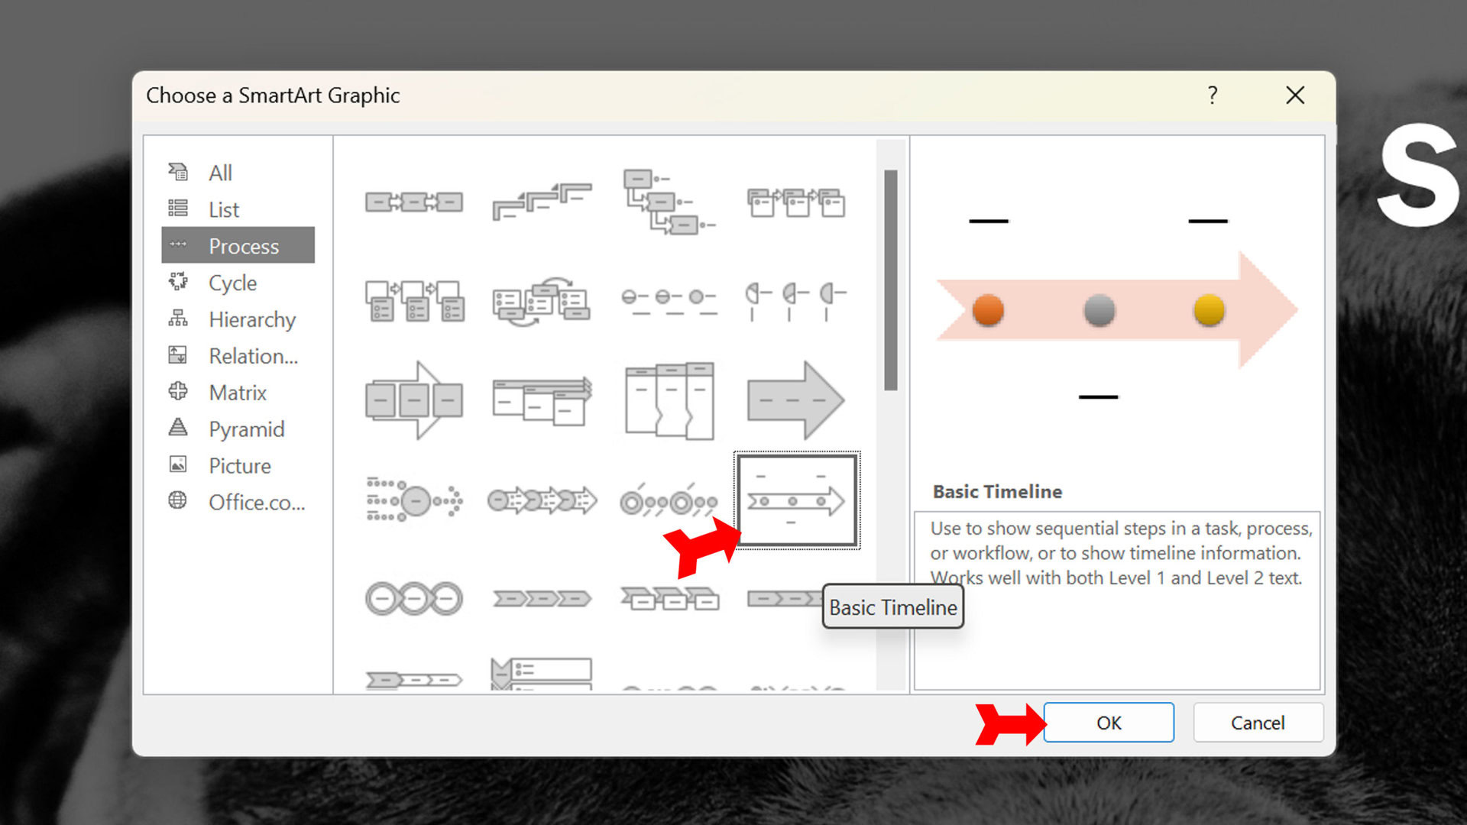Pick the Step Up Process layout
Image resolution: width=1467 pixels, height=825 pixels.
click(x=541, y=202)
